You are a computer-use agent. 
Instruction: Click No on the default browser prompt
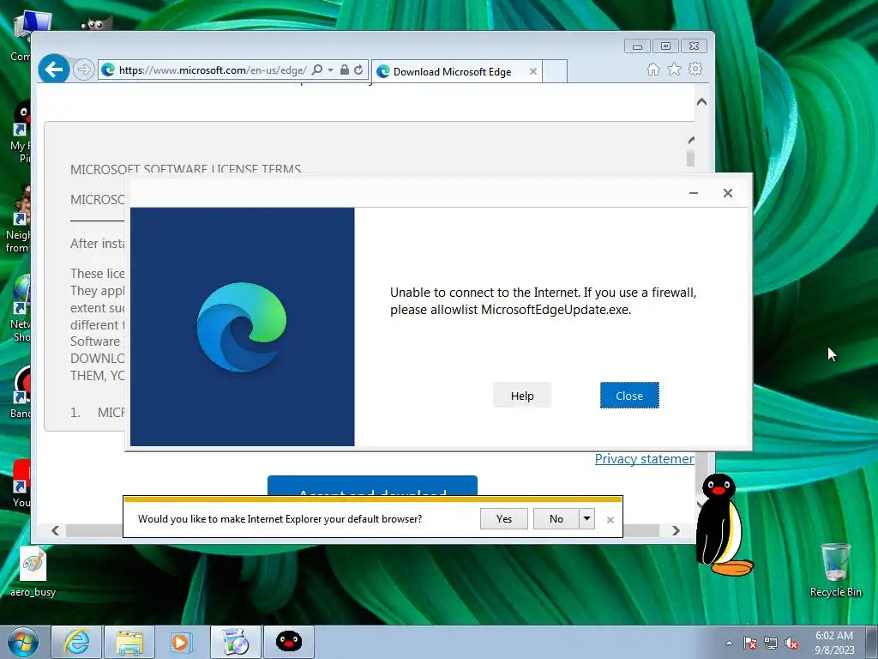coord(556,519)
